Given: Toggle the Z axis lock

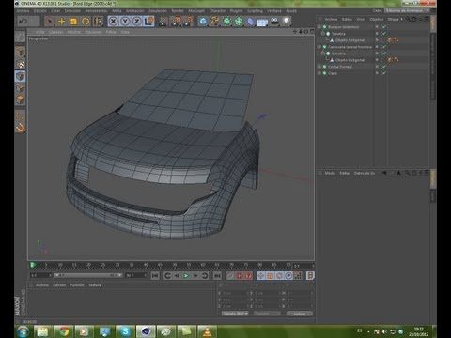Looking at the screenshot, I should (x=137, y=22).
